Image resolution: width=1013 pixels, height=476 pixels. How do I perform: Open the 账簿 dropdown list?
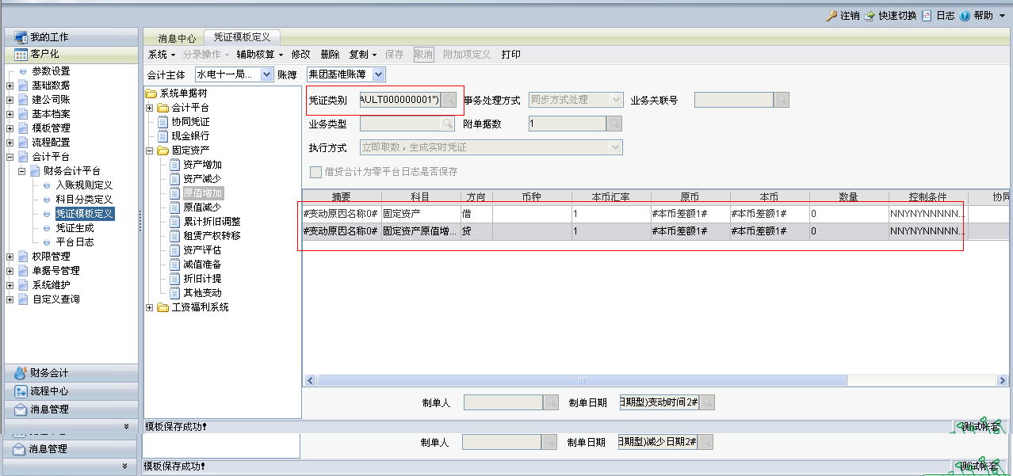(378, 74)
